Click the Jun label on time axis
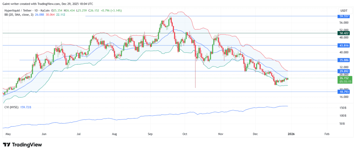The image size is (356, 152). (x=44, y=134)
